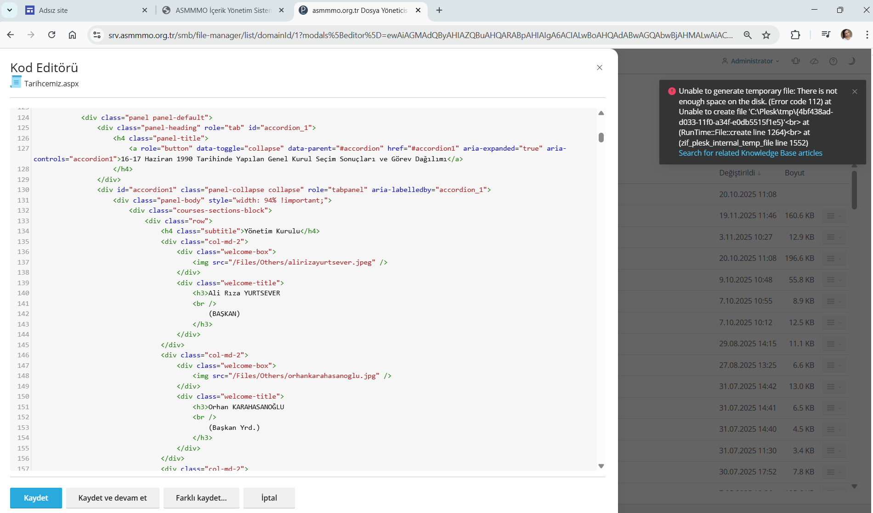Viewport: 873px width, 513px height.
Task: Open Chrome three-dot menu
Action: tap(867, 35)
